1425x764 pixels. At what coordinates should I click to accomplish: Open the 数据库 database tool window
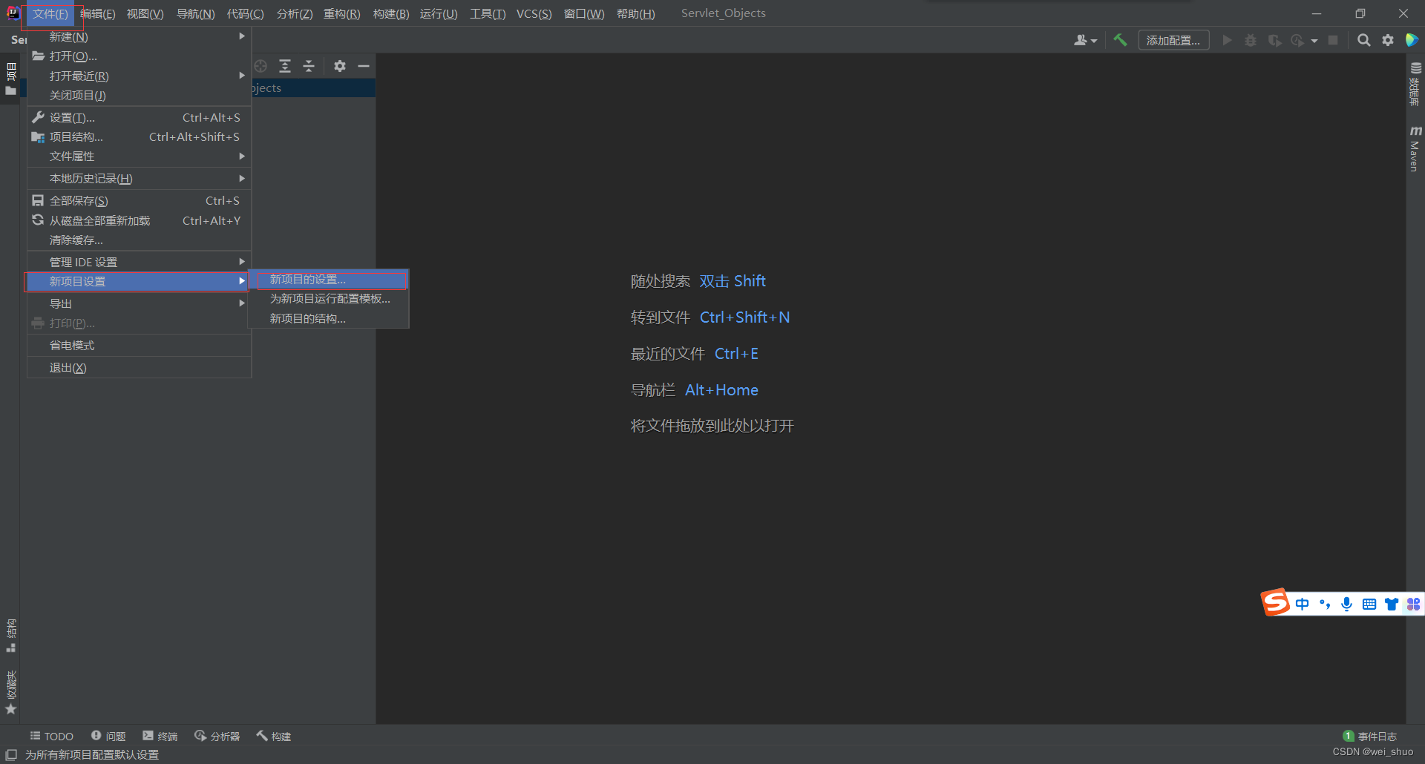tap(1415, 83)
